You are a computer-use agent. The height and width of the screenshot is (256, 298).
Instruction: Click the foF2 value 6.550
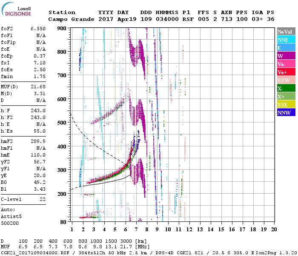tap(38, 29)
